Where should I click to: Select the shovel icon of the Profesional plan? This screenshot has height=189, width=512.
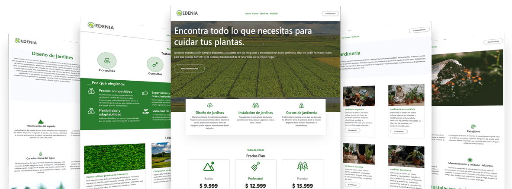255,167
